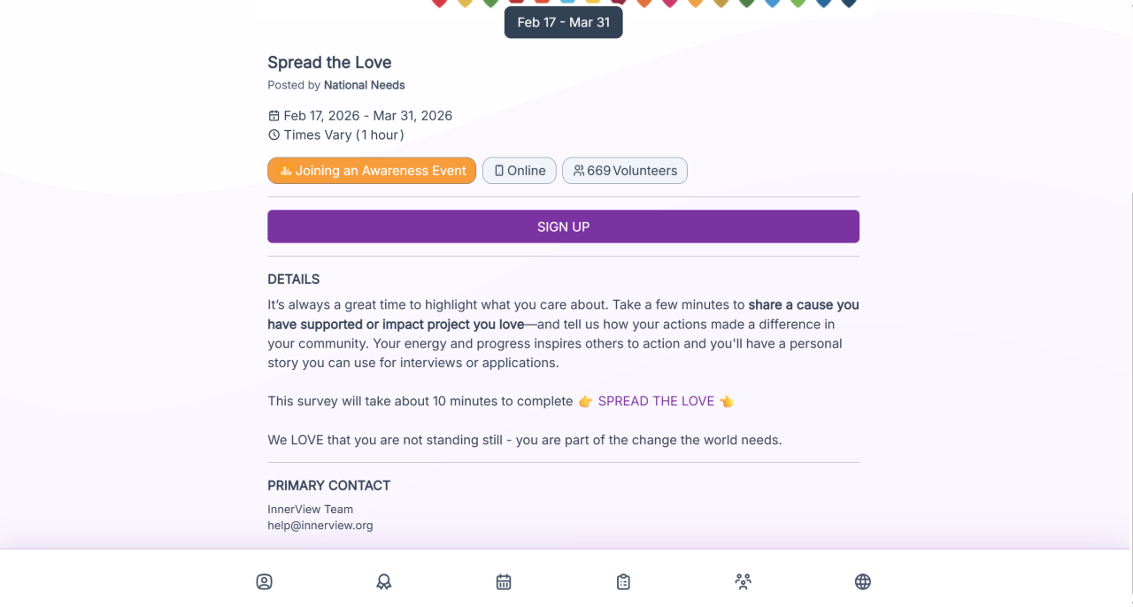1133x607 pixels.
Task: Open the SPREAD THE LOVE survey link
Action: 656,401
